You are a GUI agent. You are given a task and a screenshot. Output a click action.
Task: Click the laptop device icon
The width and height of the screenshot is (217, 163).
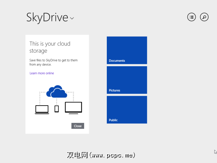(x=42, y=109)
